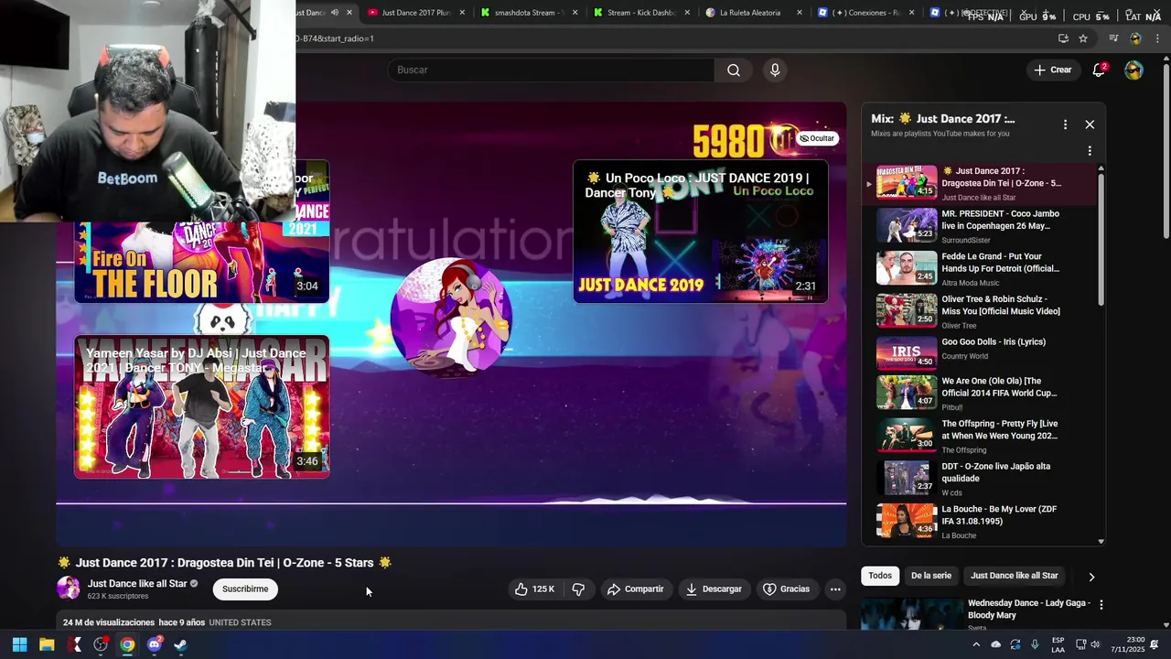
Task: Open the Mix playlist options menu
Action: 1065,124
